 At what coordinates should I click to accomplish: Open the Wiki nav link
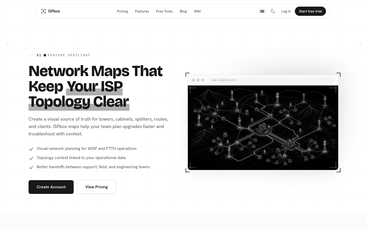point(197,11)
